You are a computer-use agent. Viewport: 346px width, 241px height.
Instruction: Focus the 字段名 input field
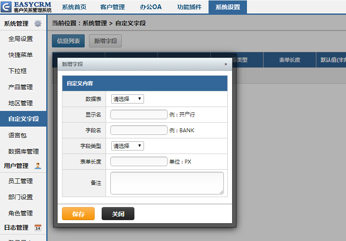[x=139, y=130]
